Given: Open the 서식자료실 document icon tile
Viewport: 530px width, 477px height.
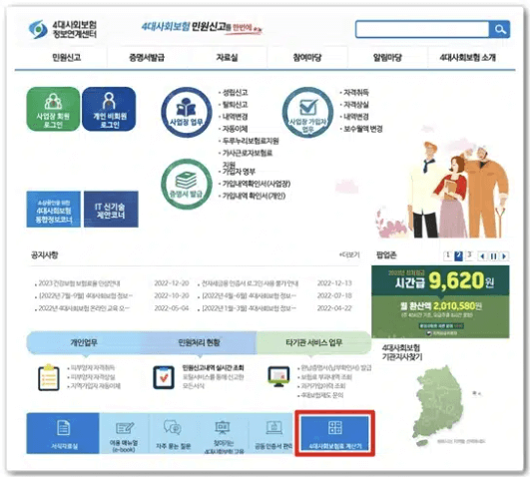Looking at the screenshot, I should pos(63,433).
